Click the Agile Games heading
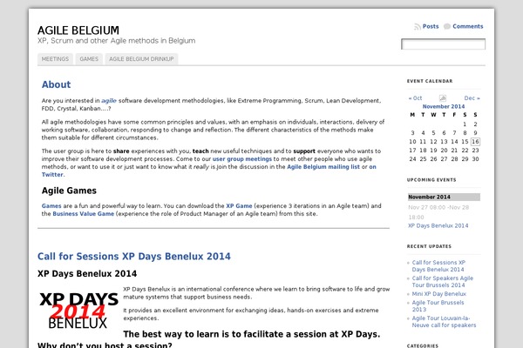523x348 pixels. pyautogui.click(x=69, y=191)
